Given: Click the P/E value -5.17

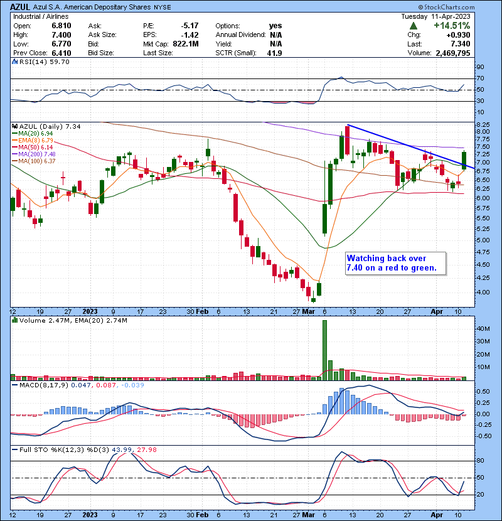Looking at the screenshot, I should pos(190,26).
